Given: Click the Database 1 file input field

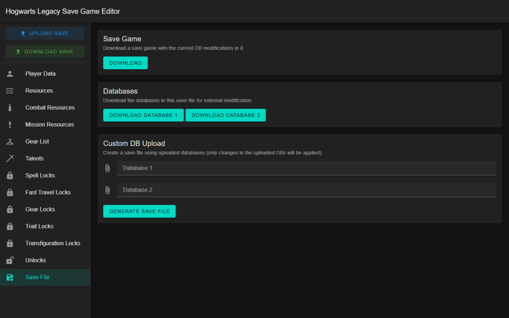Looking at the screenshot, I should pos(306,168).
